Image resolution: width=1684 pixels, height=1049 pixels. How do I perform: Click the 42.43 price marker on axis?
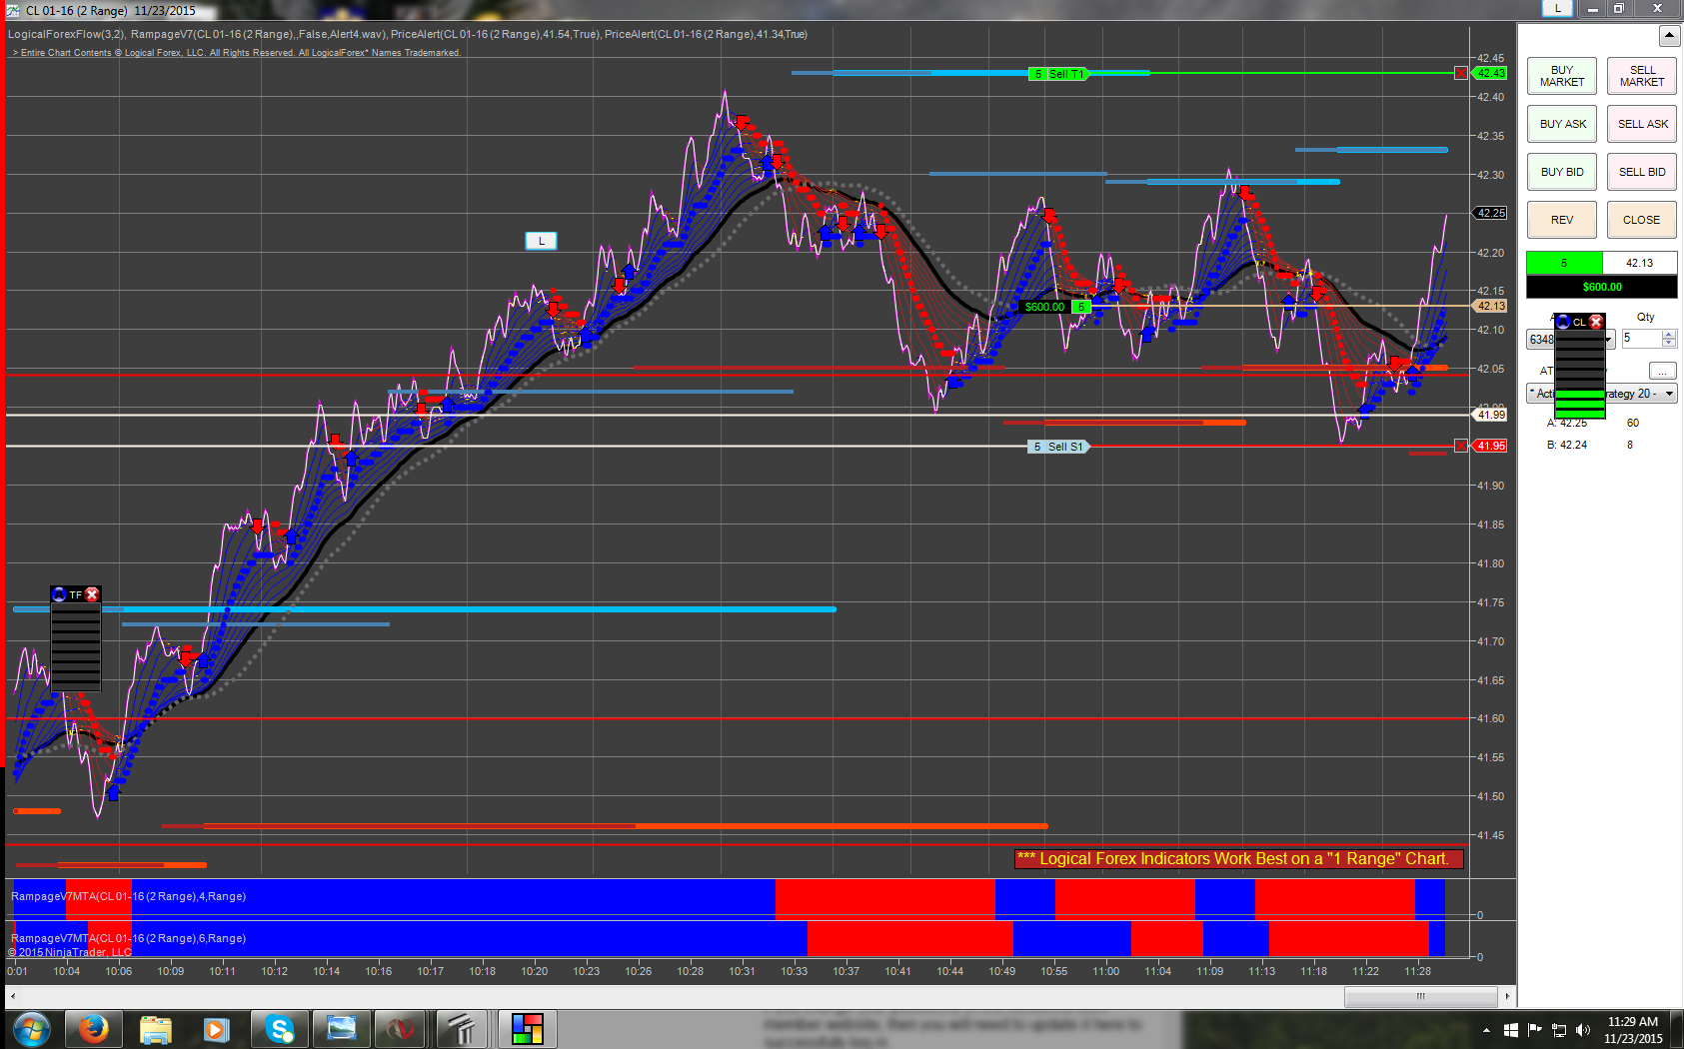click(x=1491, y=73)
